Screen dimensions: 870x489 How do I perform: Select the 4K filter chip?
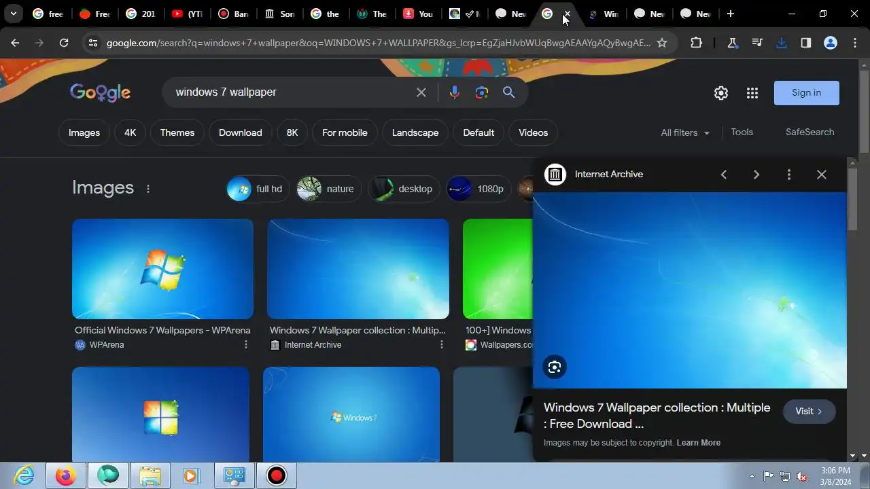(x=130, y=132)
